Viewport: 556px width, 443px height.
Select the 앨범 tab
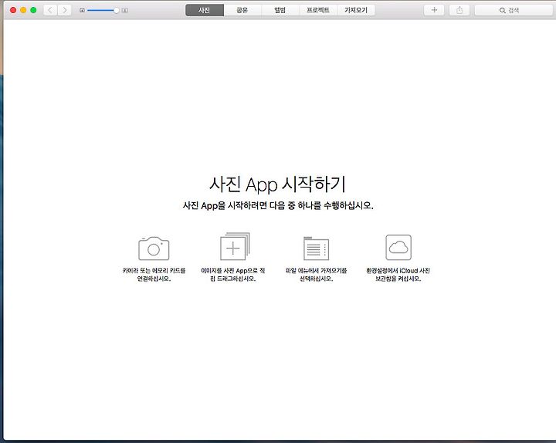280,10
